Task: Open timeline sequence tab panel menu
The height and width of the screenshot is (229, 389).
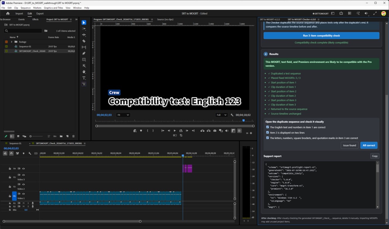Action: (85, 143)
